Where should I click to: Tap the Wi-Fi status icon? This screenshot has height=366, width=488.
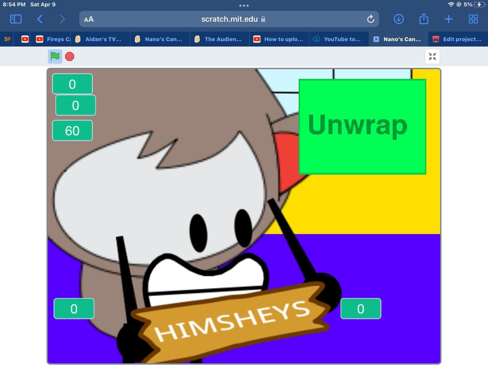point(451,5)
